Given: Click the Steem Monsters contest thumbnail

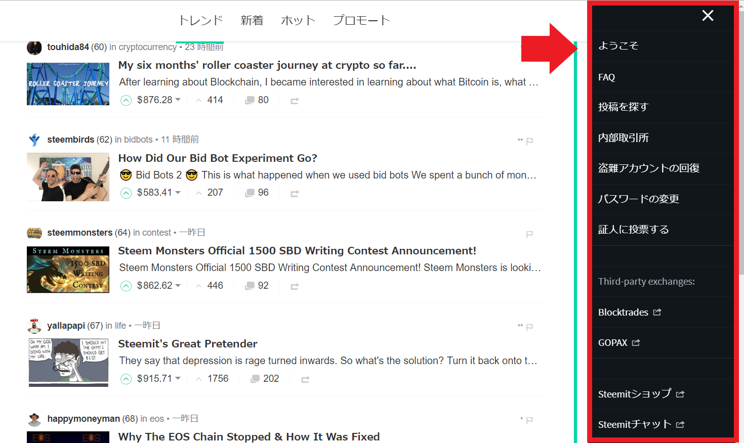Looking at the screenshot, I should pyautogui.click(x=68, y=270).
